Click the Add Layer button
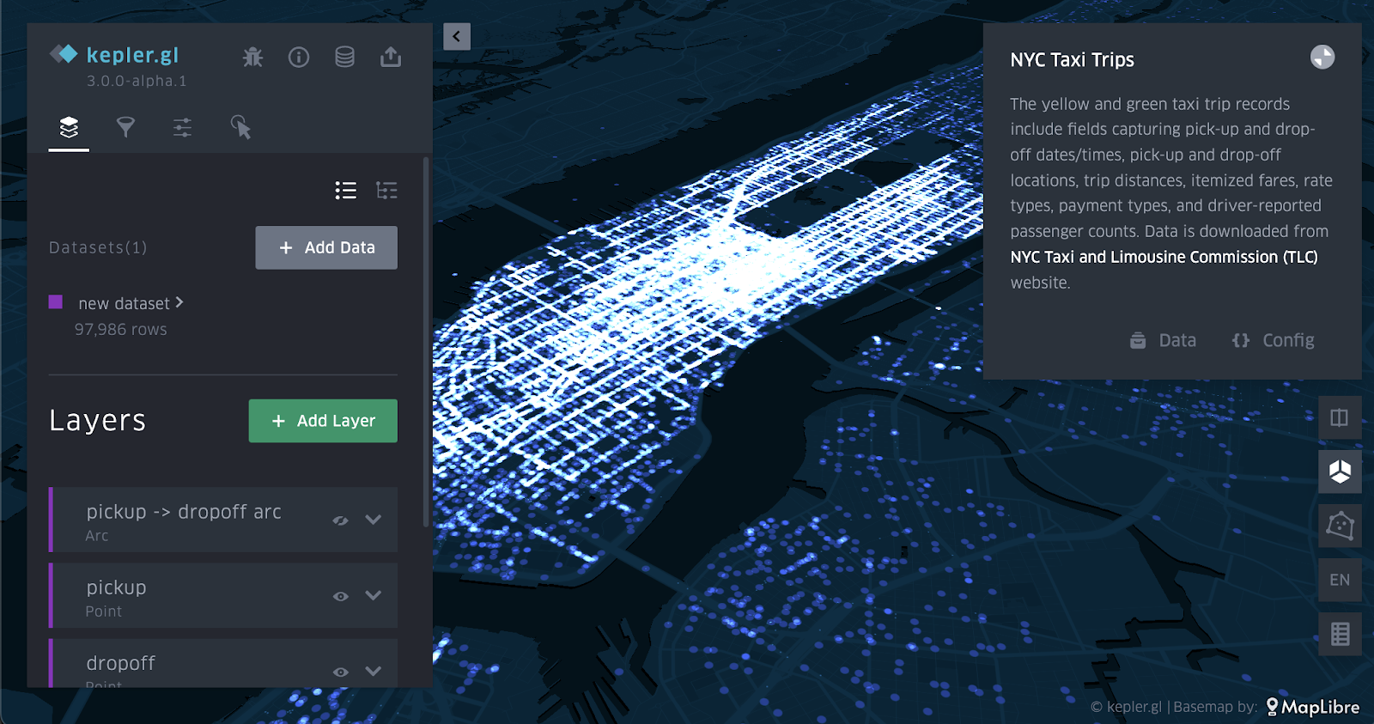The image size is (1374, 724). coord(323,421)
